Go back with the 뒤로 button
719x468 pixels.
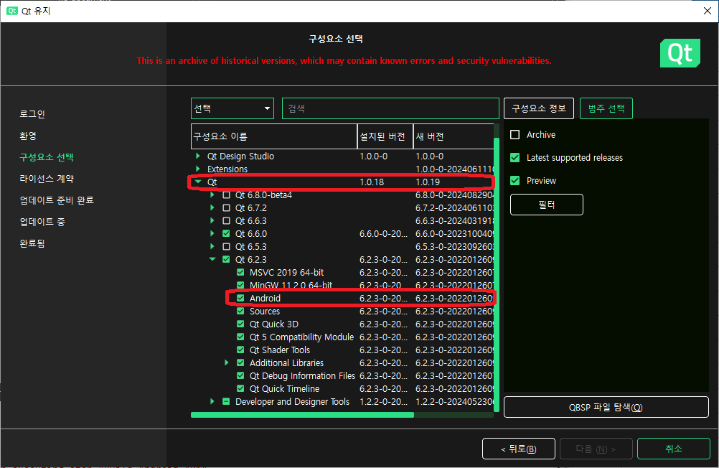coord(519,449)
